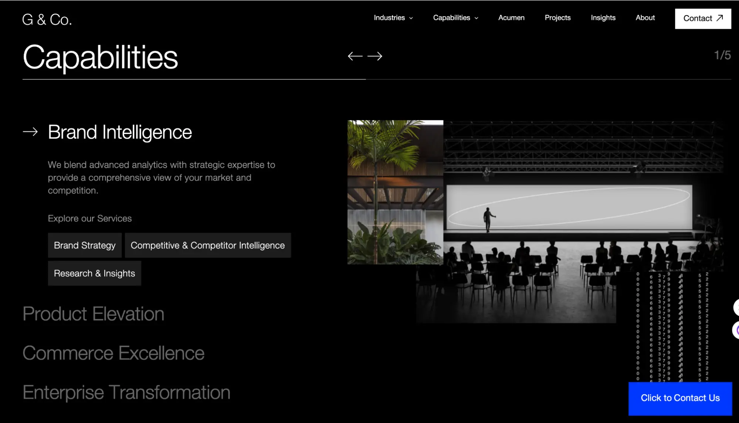Click the Contact button's arrow icon
739x423 pixels.
[x=719, y=18]
